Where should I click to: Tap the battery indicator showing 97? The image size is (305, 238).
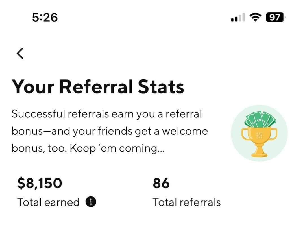click(276, 17)
